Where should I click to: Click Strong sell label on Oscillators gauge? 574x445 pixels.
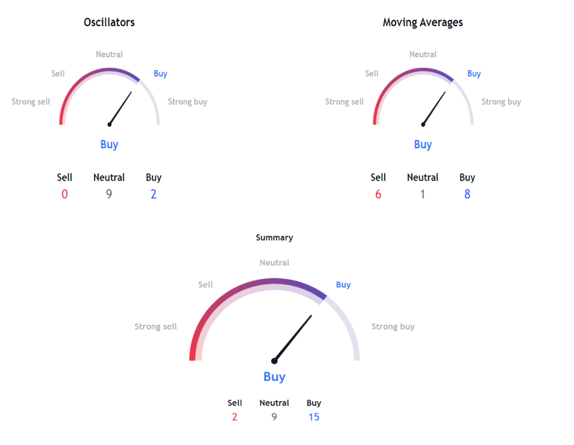point(30,102)
